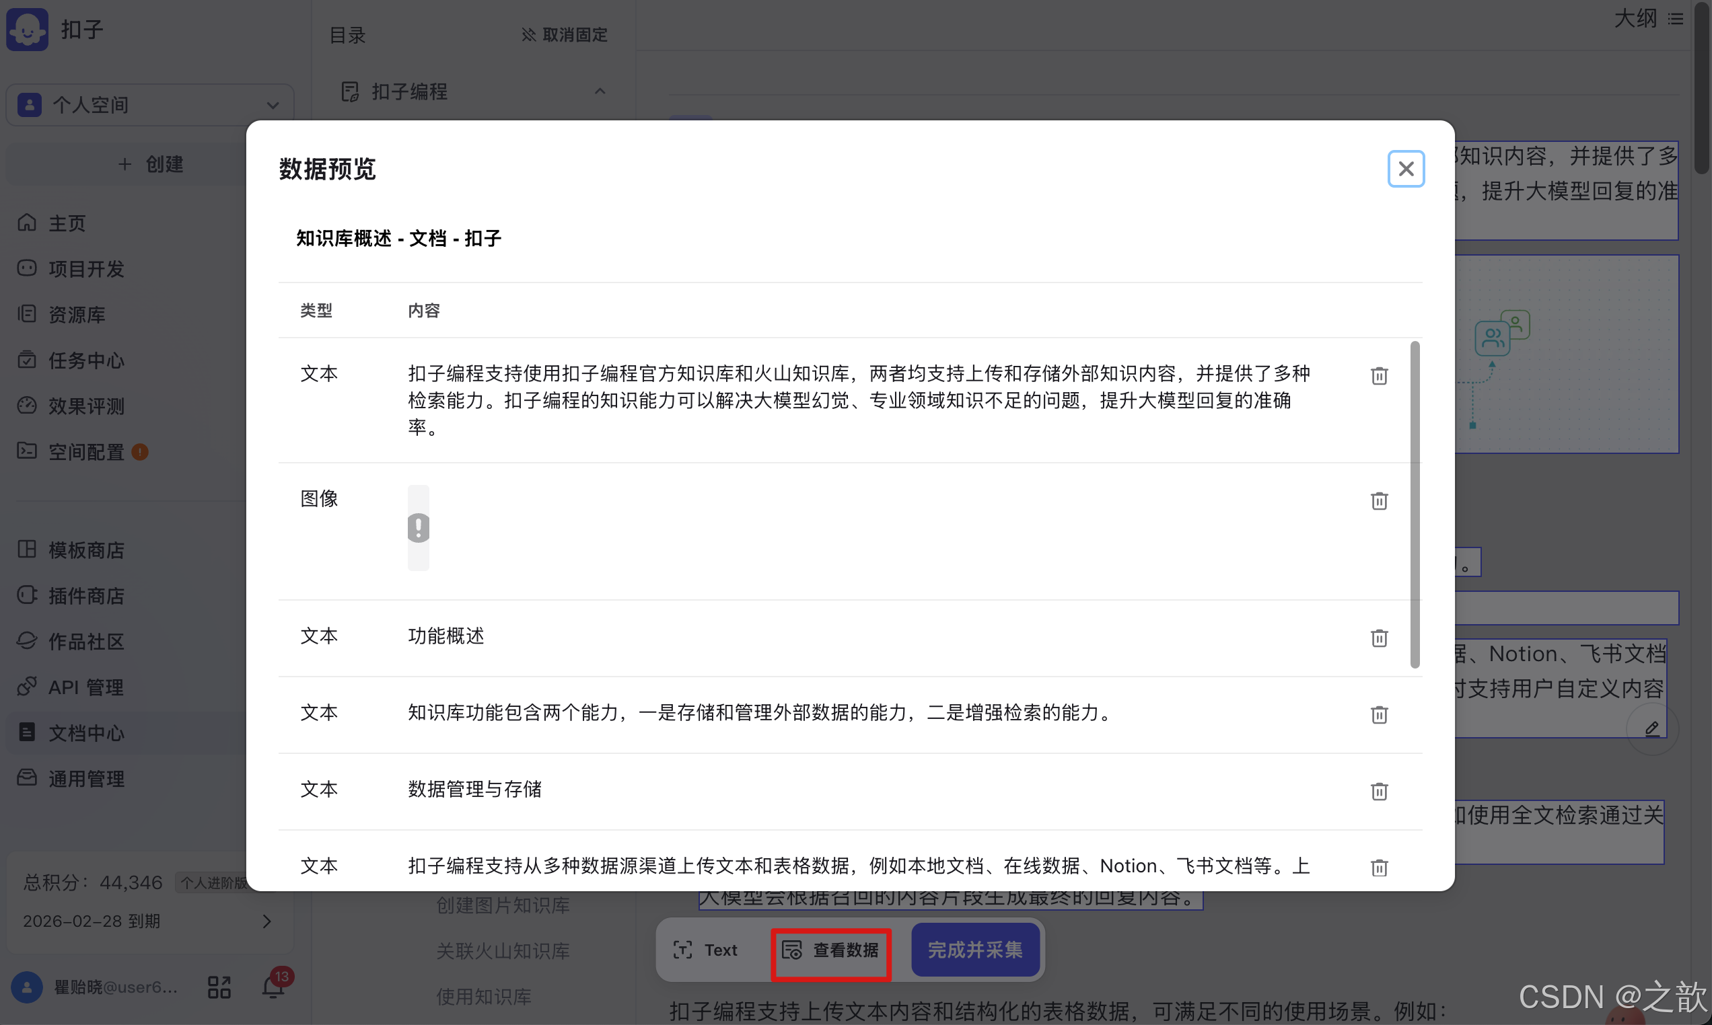This screenshot has width=1712, height=1025.
Task: Click the outline list icon beside 大纲
Action: click(1677, 19)
